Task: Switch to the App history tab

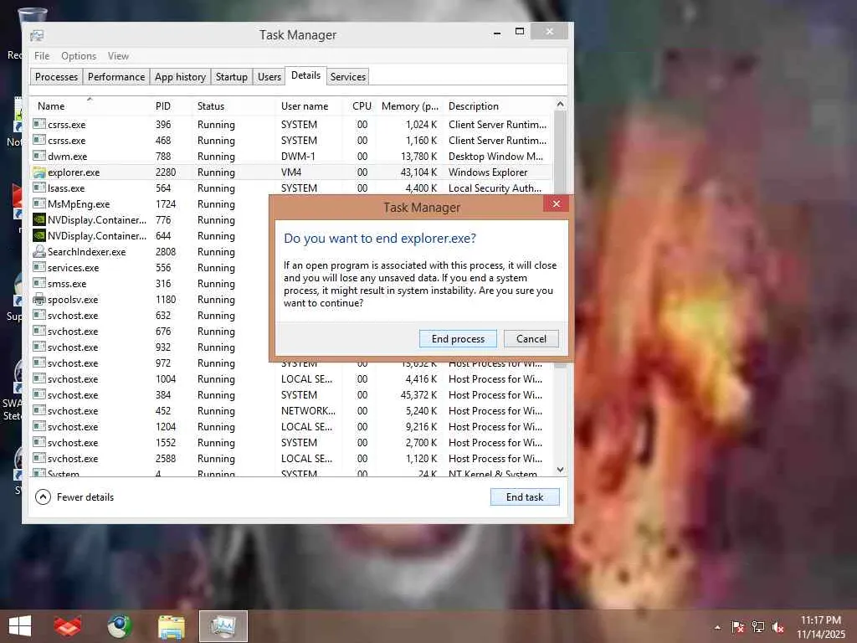Action: (181, 77)
